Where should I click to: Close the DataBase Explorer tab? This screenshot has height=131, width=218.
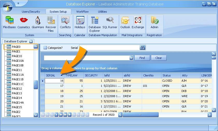pyautogui.click(x=31, y=41)
